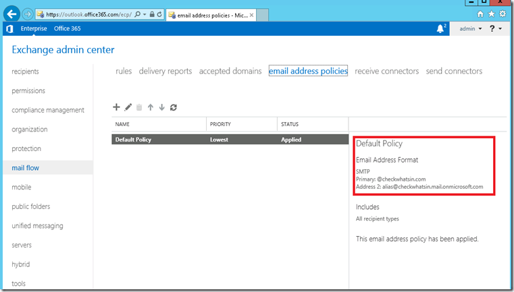The width and height of the screenshot is (514, 292).
Task: Click the refresh icon in address bar
Action: (x=159, y=14)
